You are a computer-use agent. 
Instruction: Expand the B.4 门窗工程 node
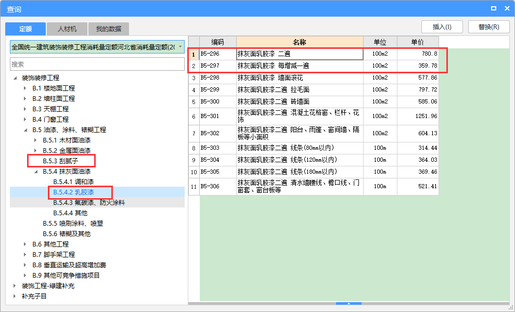click(25, 120)
